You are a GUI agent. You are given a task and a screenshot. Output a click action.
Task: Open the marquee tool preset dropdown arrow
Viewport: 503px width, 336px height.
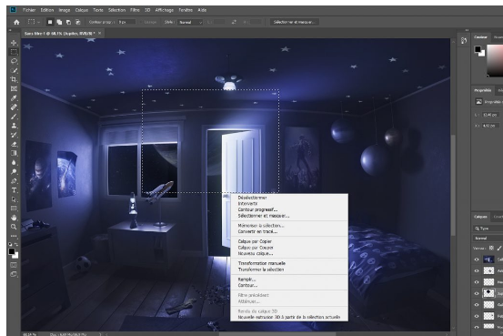38,22
